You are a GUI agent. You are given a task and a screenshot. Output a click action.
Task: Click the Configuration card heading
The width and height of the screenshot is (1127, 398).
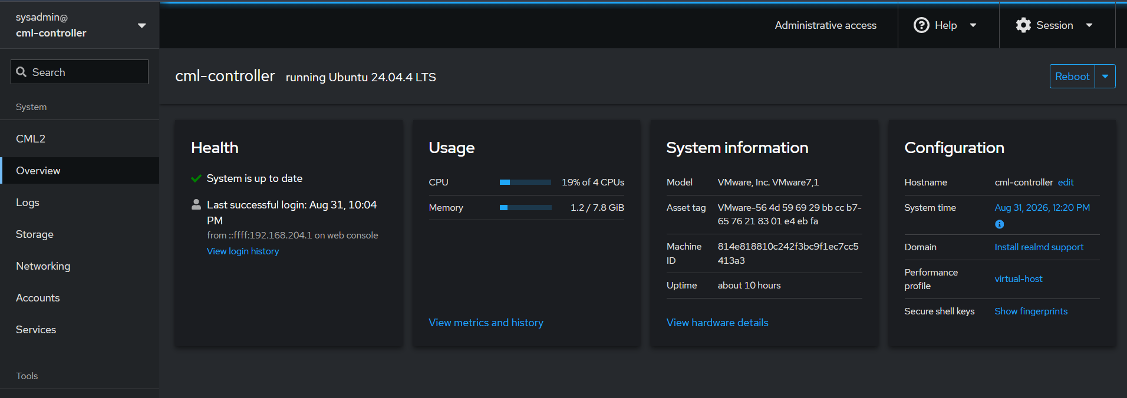[954, 148]
